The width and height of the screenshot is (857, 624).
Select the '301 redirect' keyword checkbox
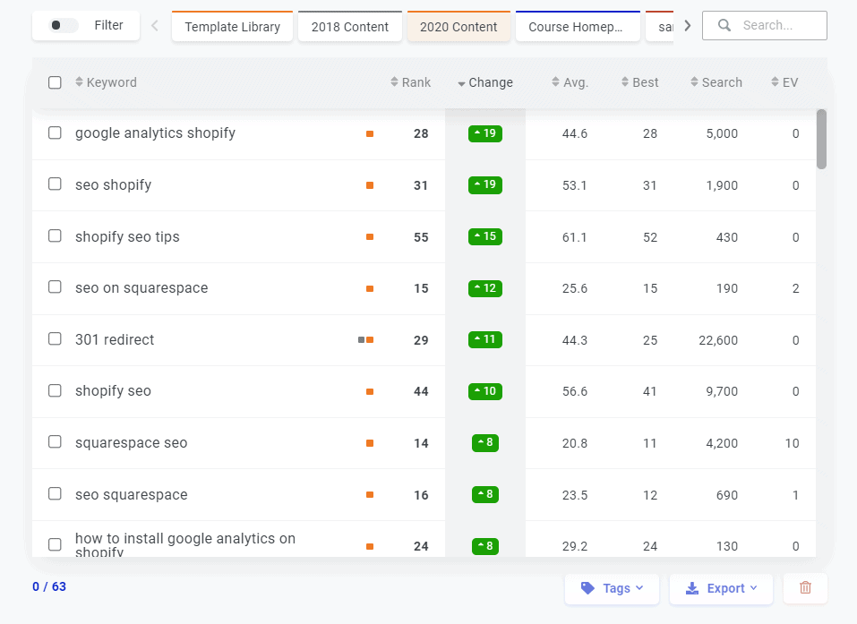(x=56, y=339)
